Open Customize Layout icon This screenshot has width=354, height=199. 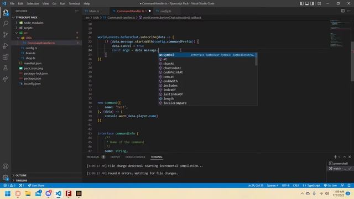[319, 3]
